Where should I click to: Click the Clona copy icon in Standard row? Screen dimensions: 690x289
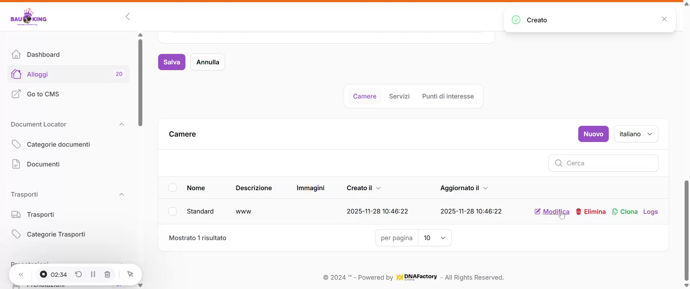(x=615, y=211)
